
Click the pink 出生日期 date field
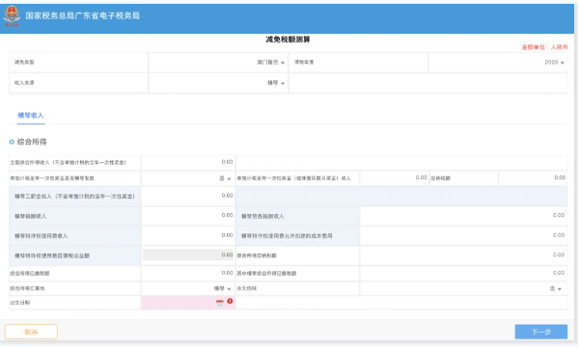tap(188, 303)
